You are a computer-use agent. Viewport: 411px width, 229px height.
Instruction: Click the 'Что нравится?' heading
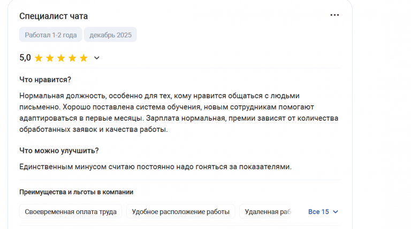point(45,80)
